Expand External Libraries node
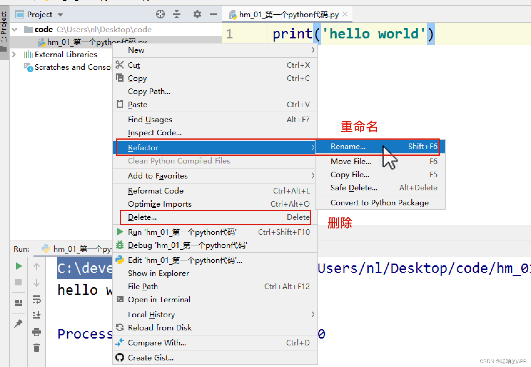 click(14, 54)
